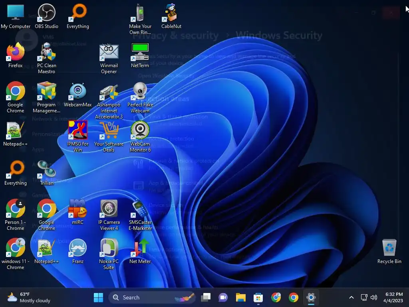Open the CableNut desktop shortcut

coord(171,16)
